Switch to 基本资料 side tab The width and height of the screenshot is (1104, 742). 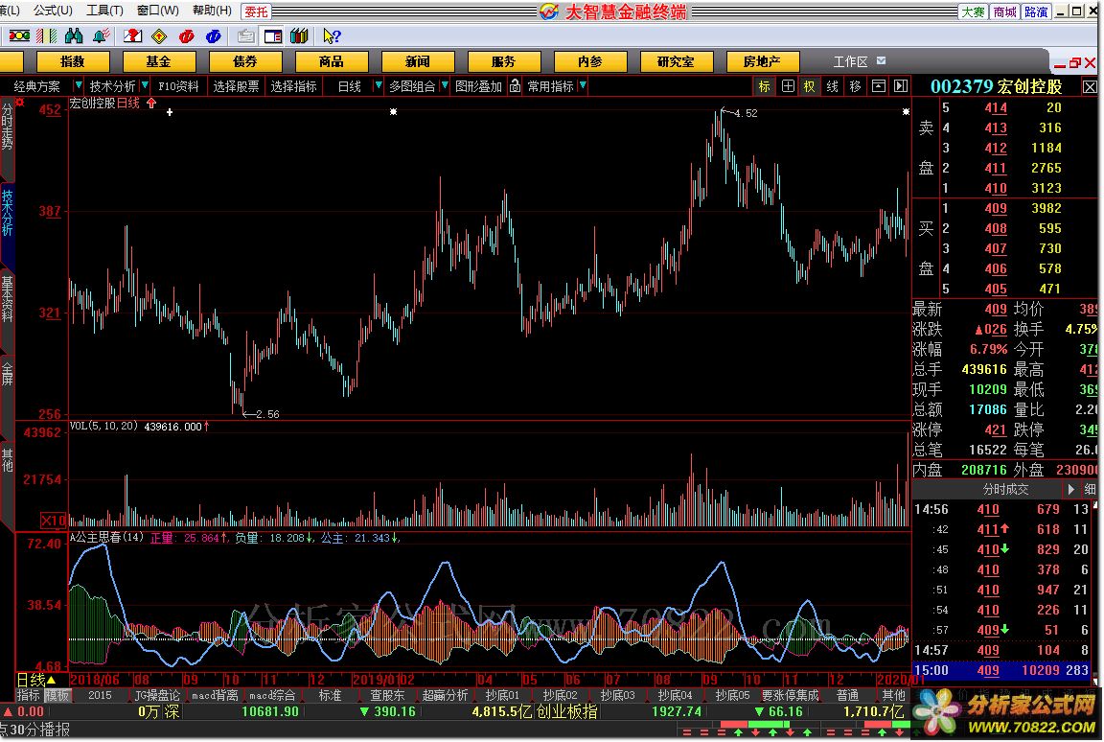pyautogui.click(x=7, y=298)
